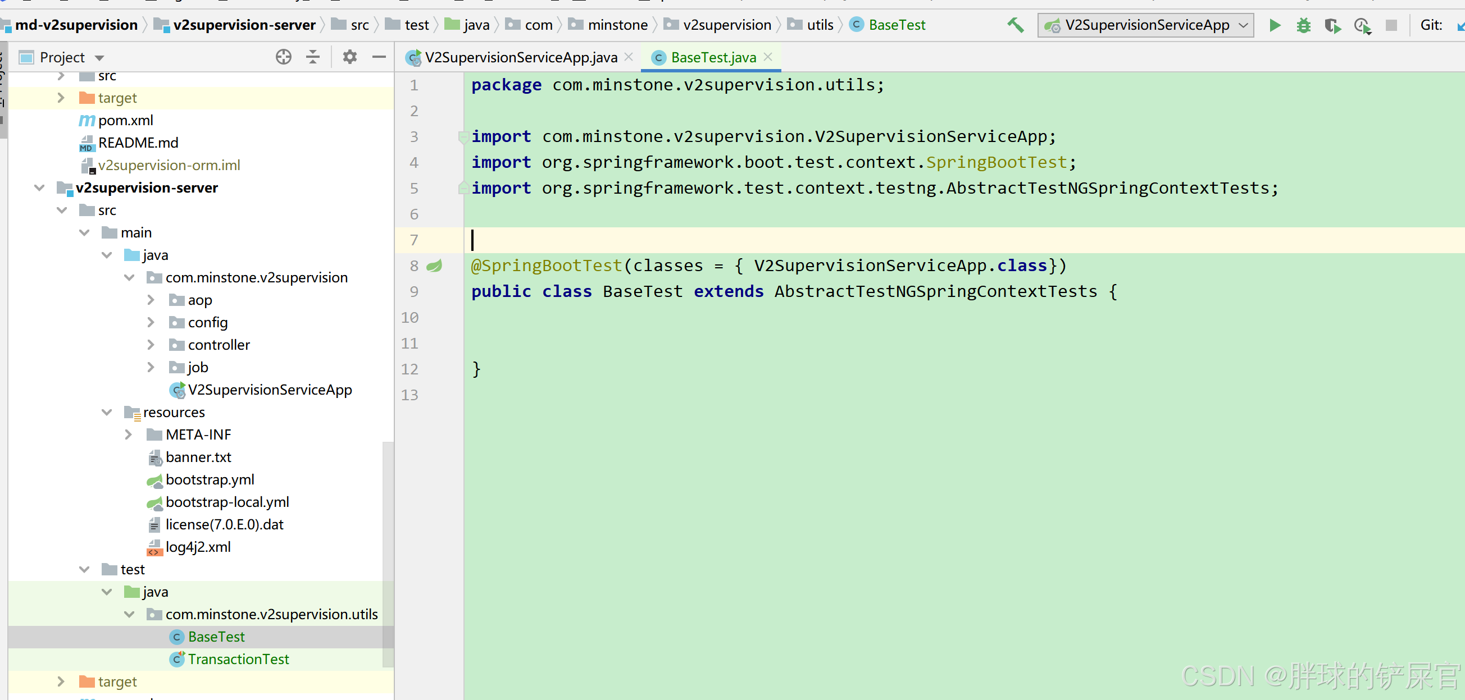Select TransactionTest in project tree
The width and height of the screenshot is (1465, 700).
[x=238, y=658]
